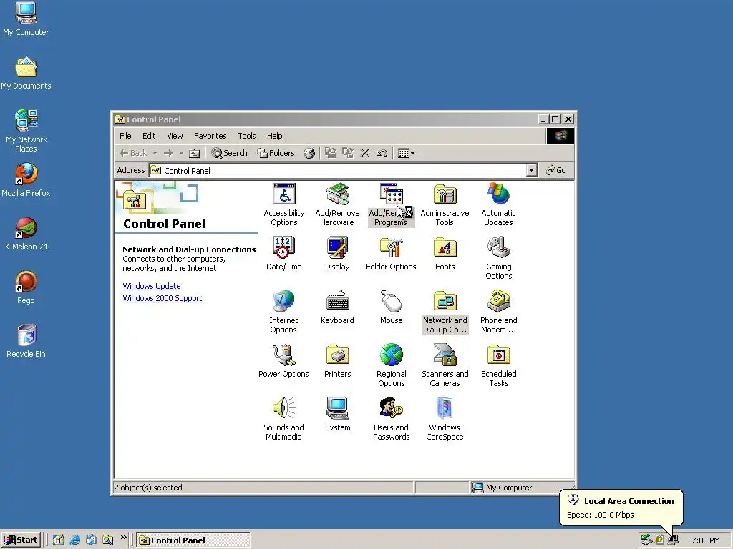Click the History toolbar icon
This screenshot has height=549, width=733.
pyautogui.click(x=309, y=153)
